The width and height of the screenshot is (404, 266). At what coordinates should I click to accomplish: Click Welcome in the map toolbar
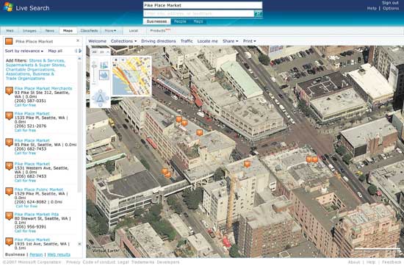point(97,41)
